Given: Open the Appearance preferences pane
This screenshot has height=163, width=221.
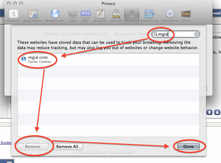Looking at the screenshot, I should (33, 16).
